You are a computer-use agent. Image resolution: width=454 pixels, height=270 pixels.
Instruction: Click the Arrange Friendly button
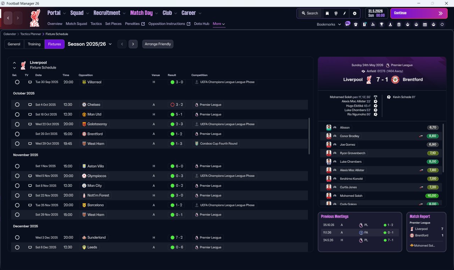(x=158, y=44)
